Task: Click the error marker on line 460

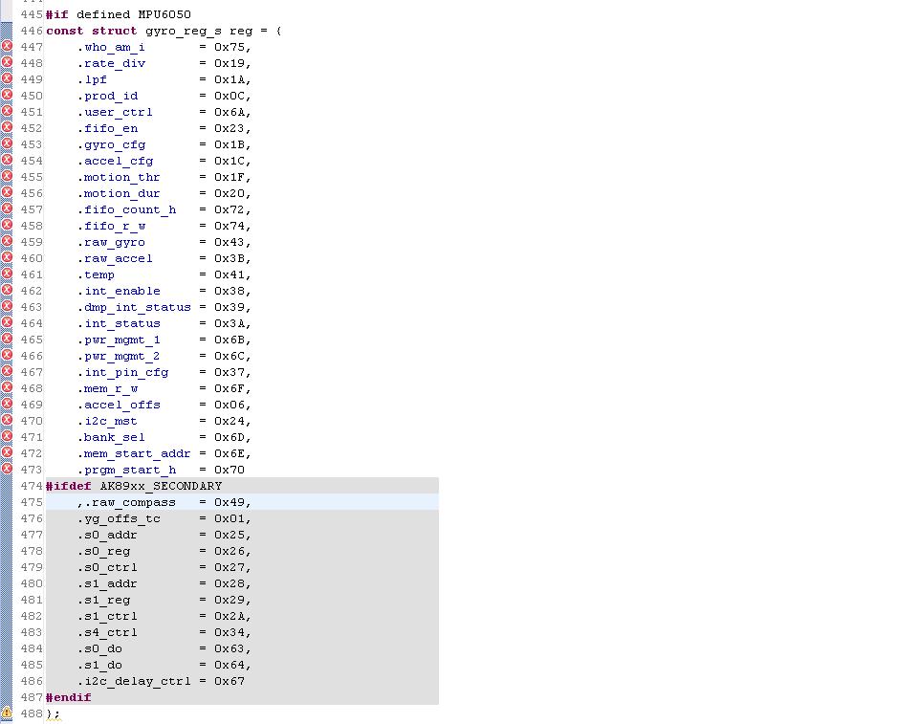Action: point(7,257)
